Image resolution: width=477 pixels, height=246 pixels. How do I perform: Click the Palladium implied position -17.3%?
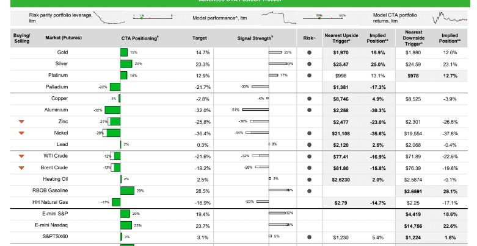coord(378,87)
